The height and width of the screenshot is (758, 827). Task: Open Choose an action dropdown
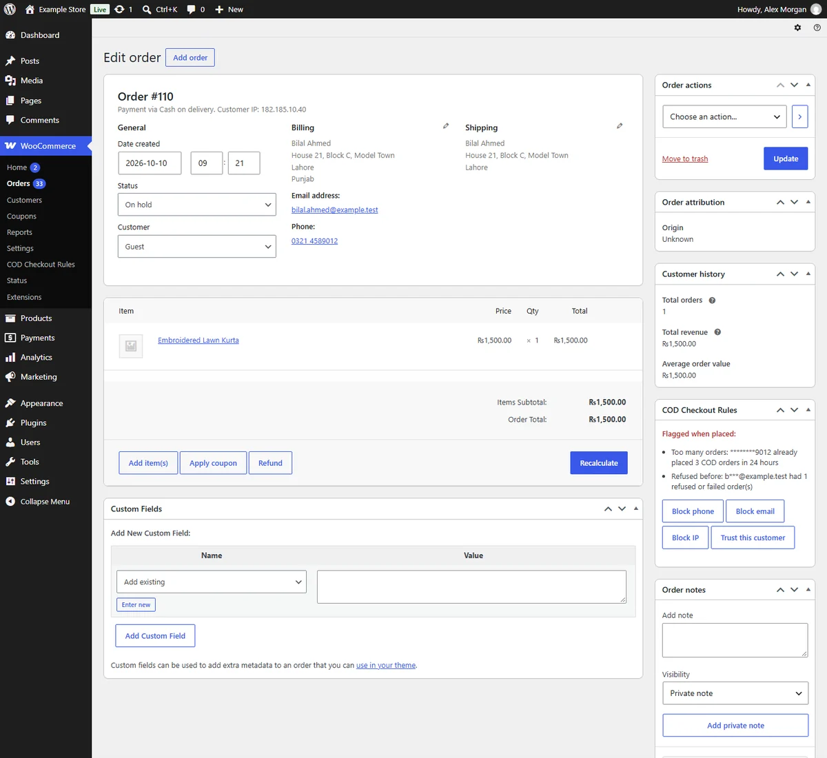pos(724,116)
